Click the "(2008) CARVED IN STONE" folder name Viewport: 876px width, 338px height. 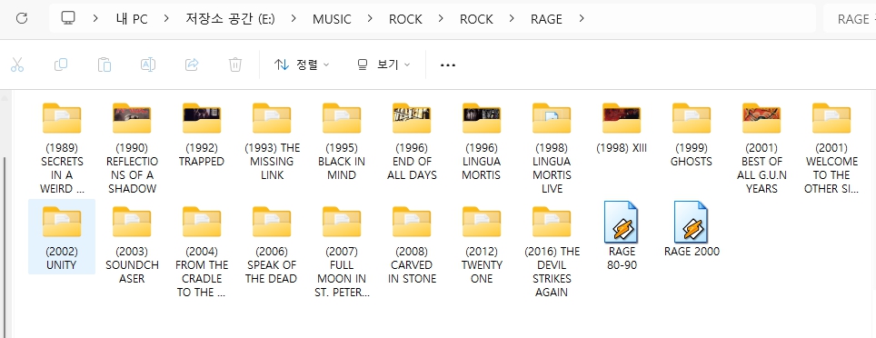(x=412, y=264)
